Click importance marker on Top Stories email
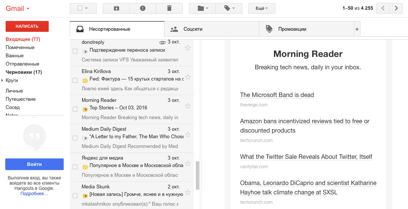This screenshot has height=209, width=408. pyautogui.click(x=85, y=109)
